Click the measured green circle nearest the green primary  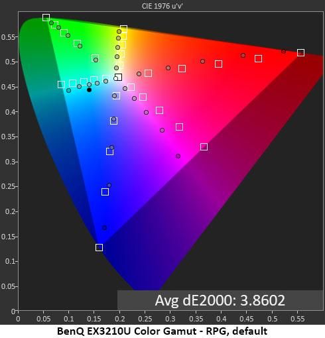tap(52, 23)
